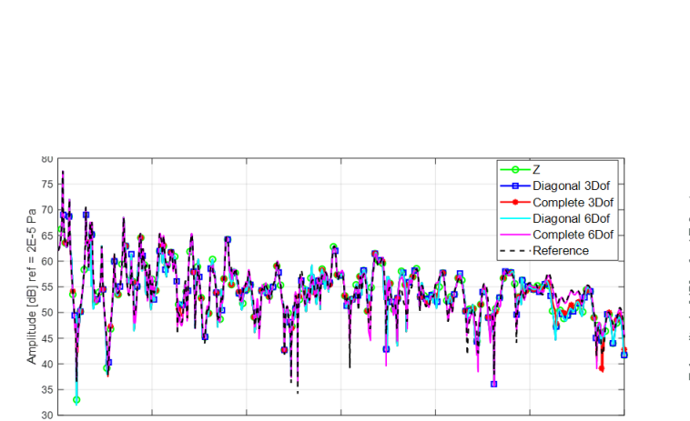Click the green circle marker beside Z legend entry

tap(514, 170)
